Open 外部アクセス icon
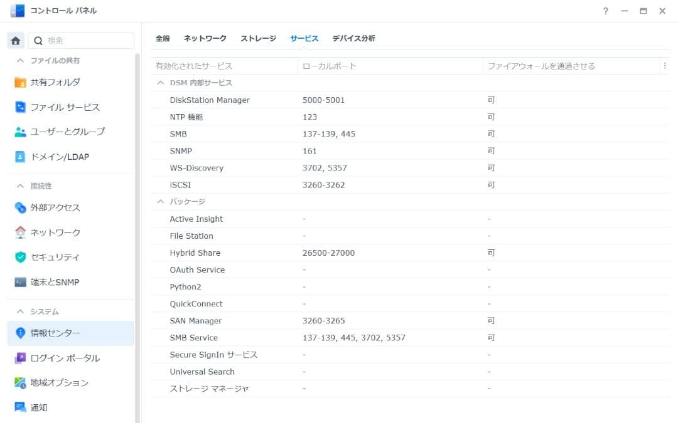Screen dimensions: 678x423 [20, 207]
